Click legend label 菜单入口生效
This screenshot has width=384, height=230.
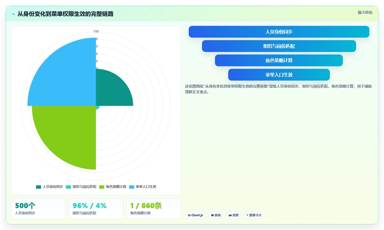tap(146, 187)
